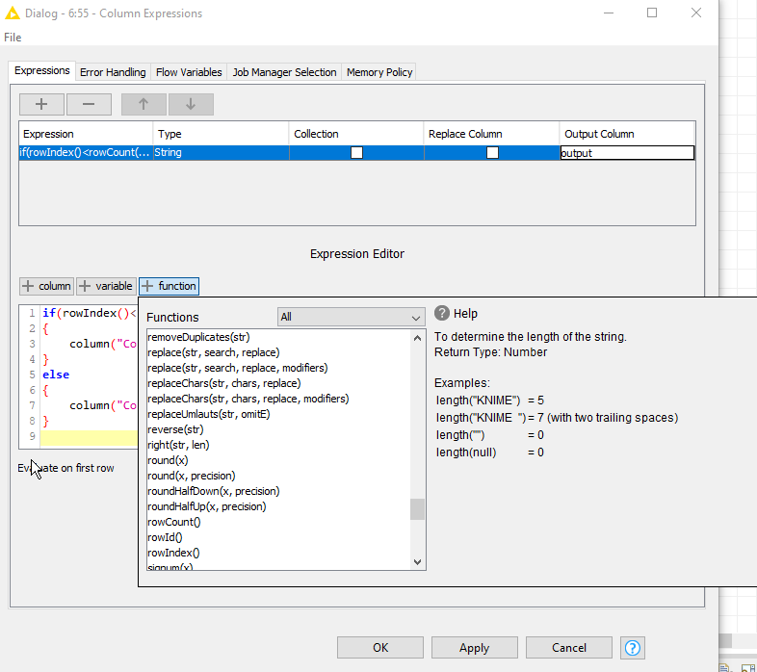Screen dimensions: 757x672
Task: Open the Functions category dropdown 'All'
Action: (351, 317)
